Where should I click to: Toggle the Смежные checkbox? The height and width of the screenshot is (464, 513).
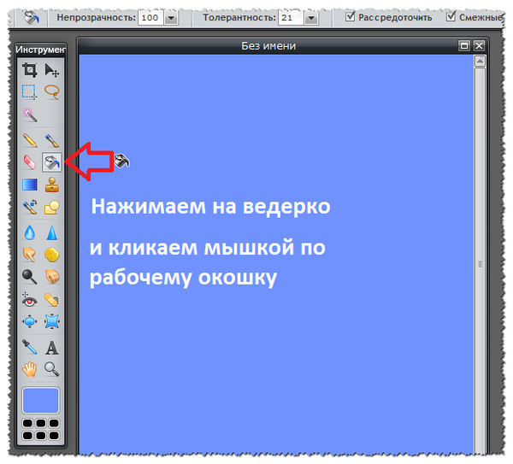click(x=451, y=16)
